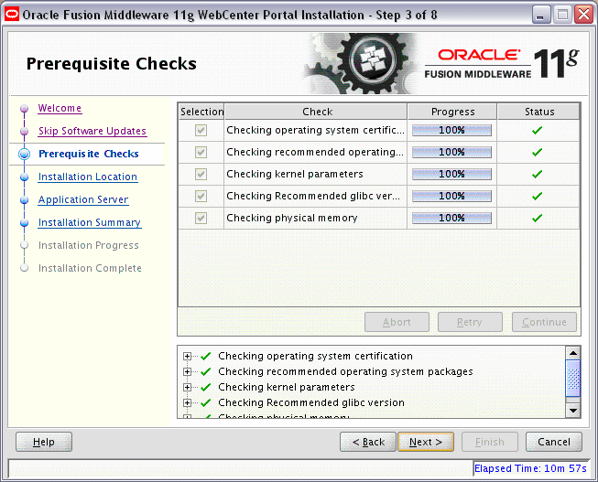Click green check beside operating system certification in log
This screenshot has height=482, width=598.
[206, 357]
